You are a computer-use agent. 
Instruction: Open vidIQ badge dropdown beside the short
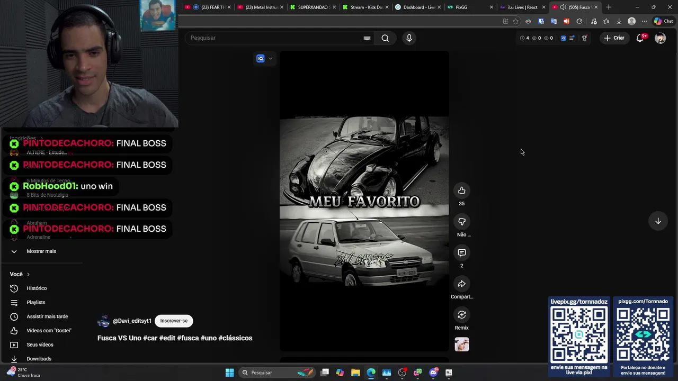(x=264, y=59)
